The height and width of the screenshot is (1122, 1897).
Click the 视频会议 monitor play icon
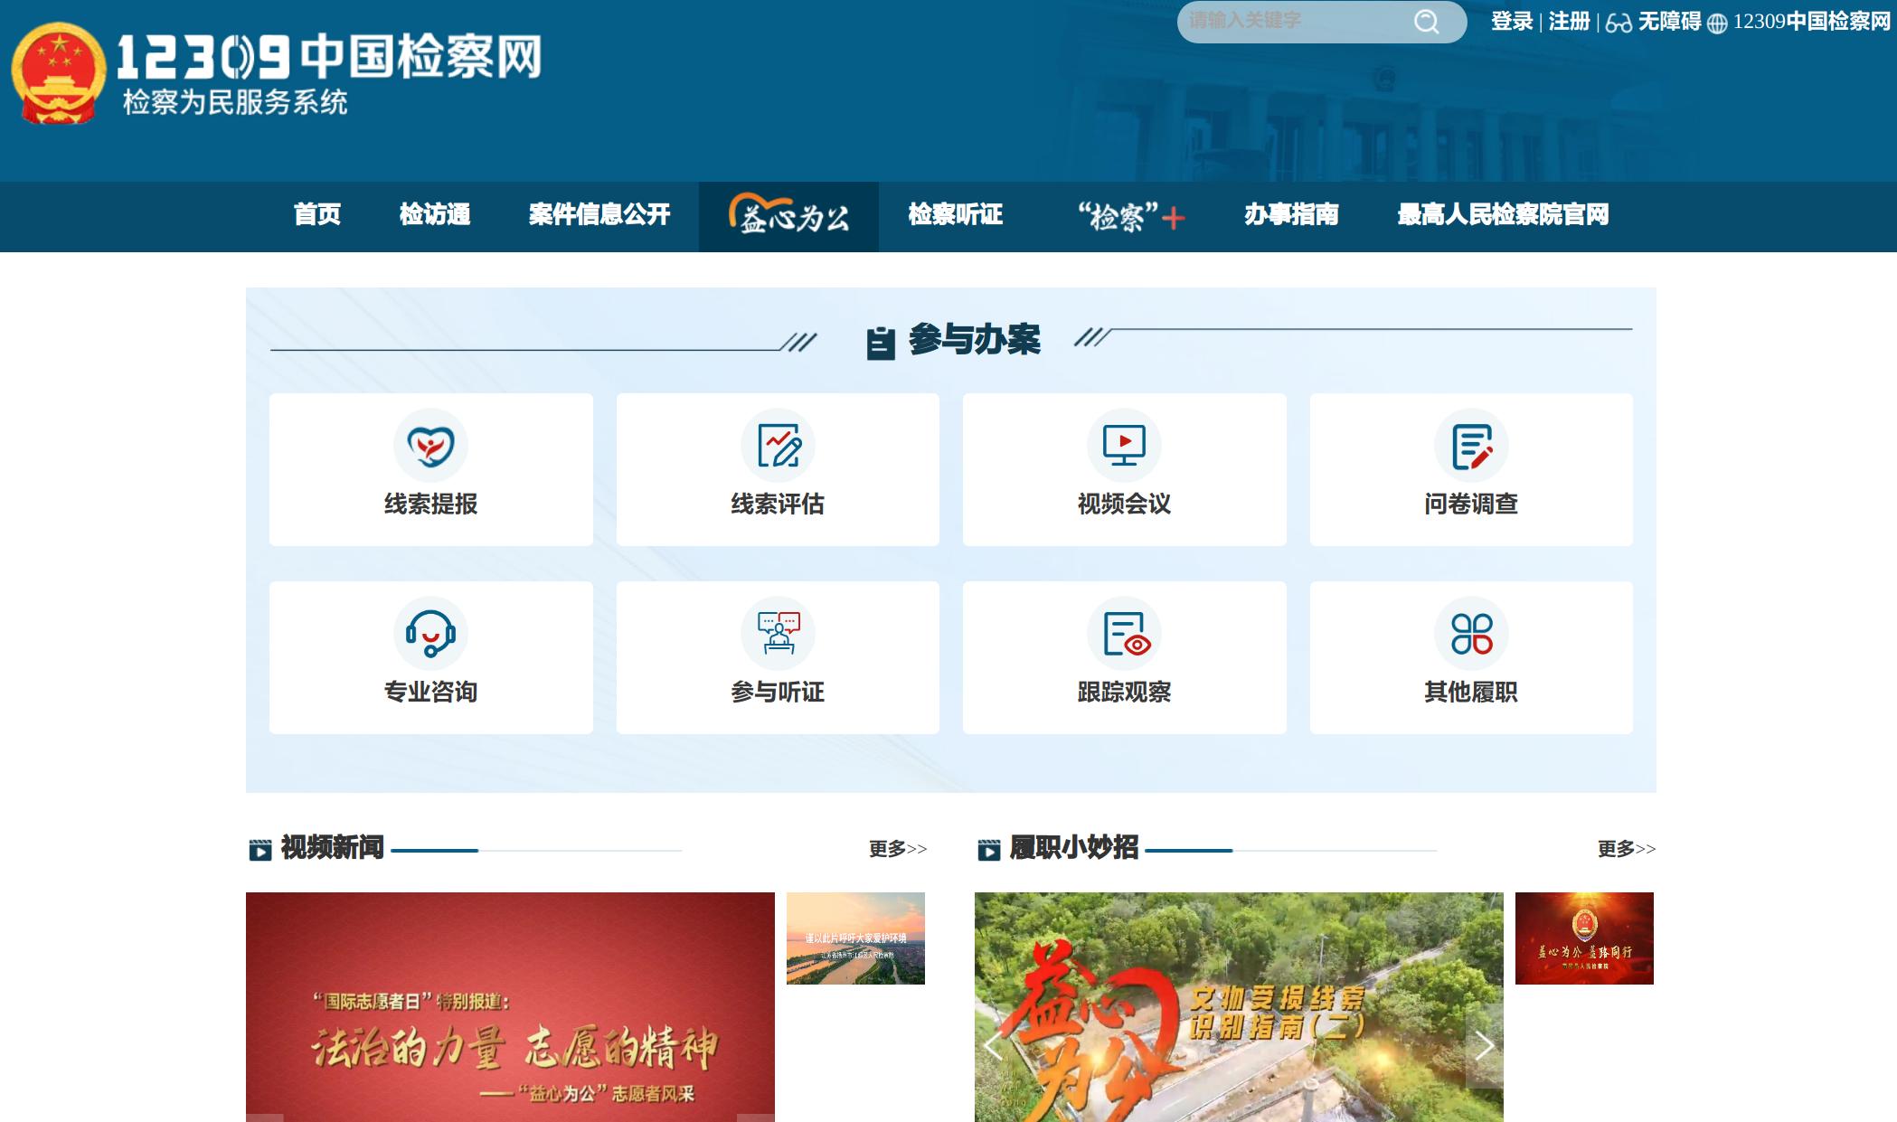tap(1124, 446)
